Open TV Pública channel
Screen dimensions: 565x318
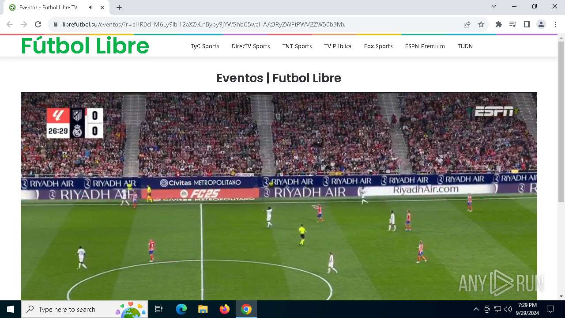tap(338, 46)
